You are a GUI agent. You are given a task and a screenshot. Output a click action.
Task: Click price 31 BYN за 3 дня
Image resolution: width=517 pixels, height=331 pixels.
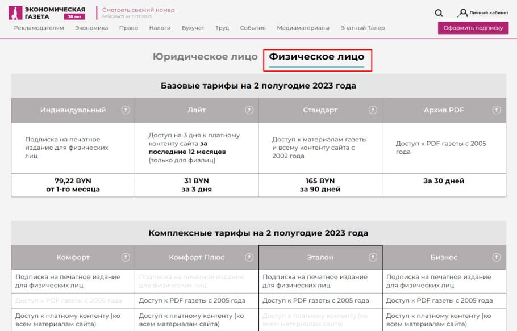[x=197, y=185]
